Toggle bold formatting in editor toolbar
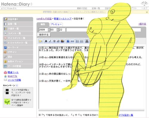The image size is (149, 118). click(x=46, y=41)
